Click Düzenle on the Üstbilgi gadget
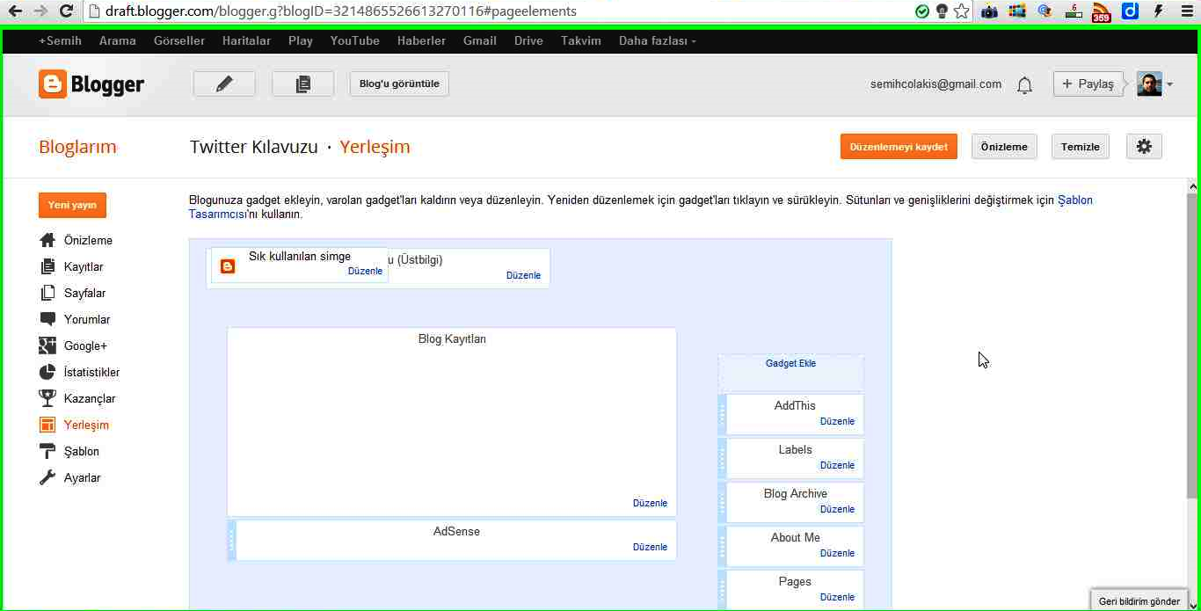Viewport: 1201px width, 611px height. tap(523, 275)
